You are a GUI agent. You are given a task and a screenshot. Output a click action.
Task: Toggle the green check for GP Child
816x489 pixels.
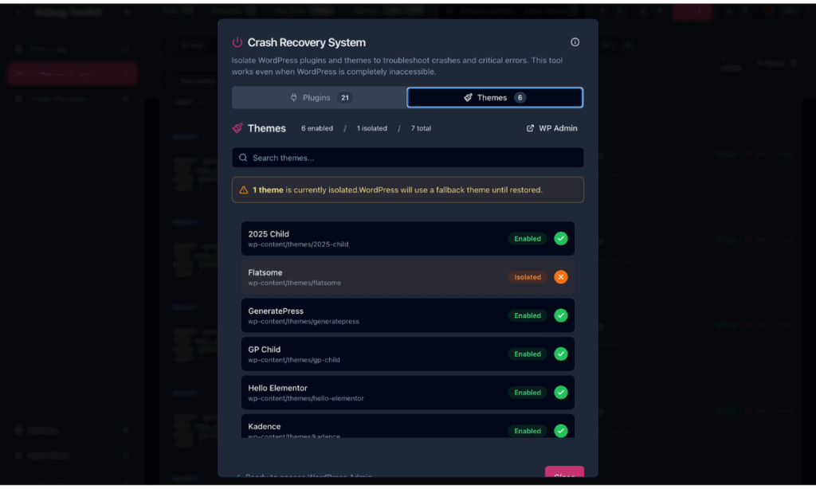click(x=560, y=354)
